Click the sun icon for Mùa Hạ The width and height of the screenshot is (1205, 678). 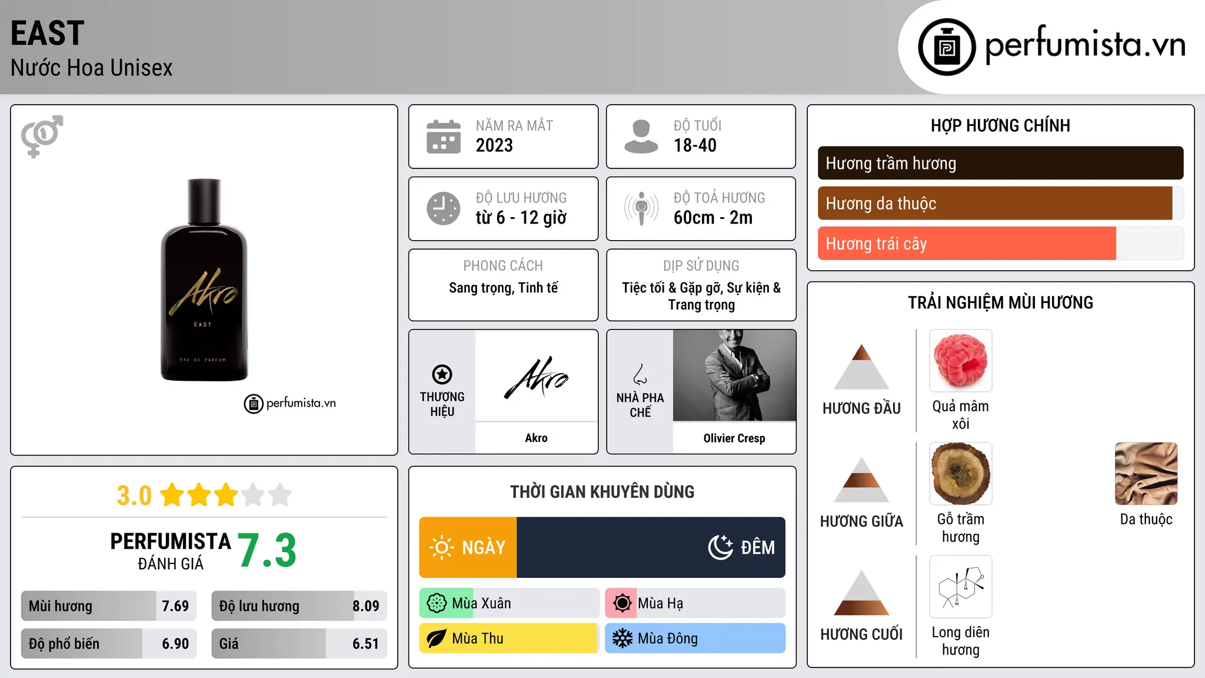coord(622,603)
